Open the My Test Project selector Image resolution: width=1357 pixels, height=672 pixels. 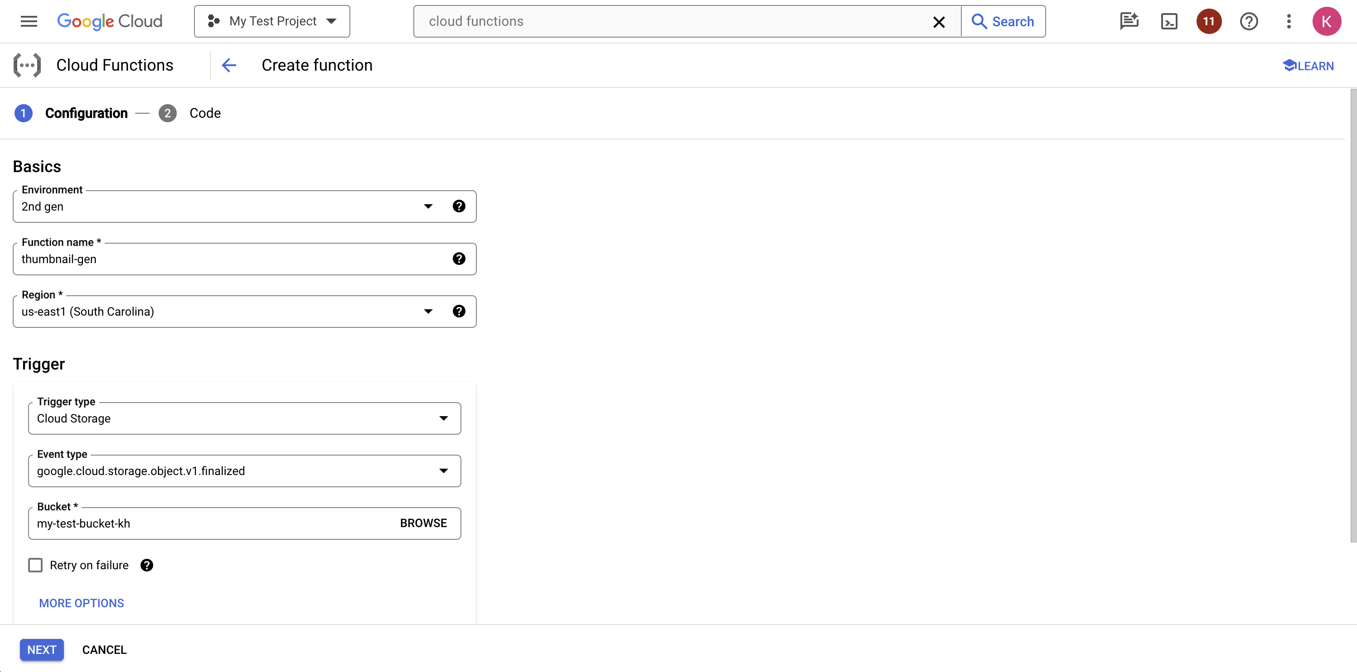[x=272, y=21]
